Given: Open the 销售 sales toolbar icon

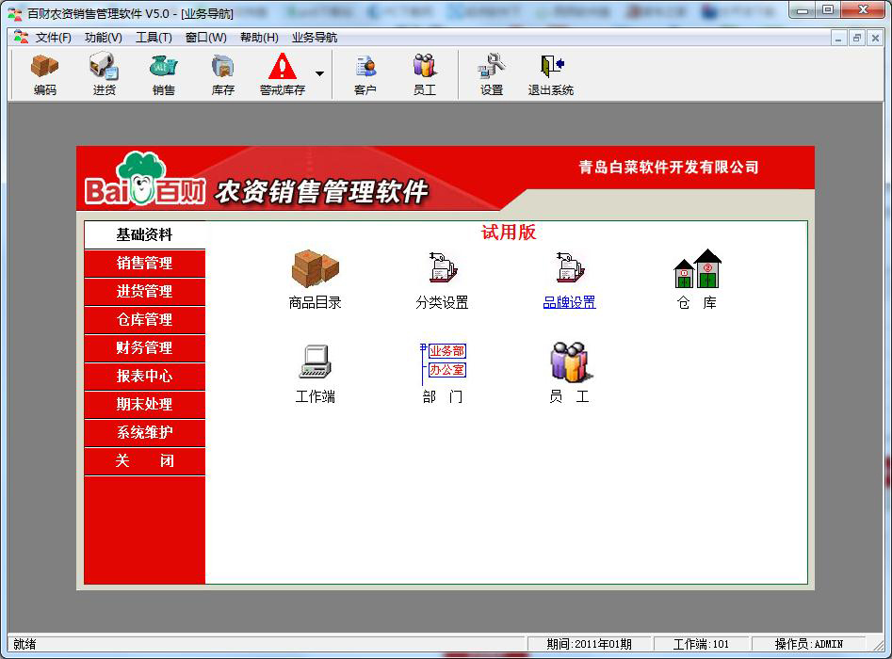Looking at the screenshot, I should point(164,74).
